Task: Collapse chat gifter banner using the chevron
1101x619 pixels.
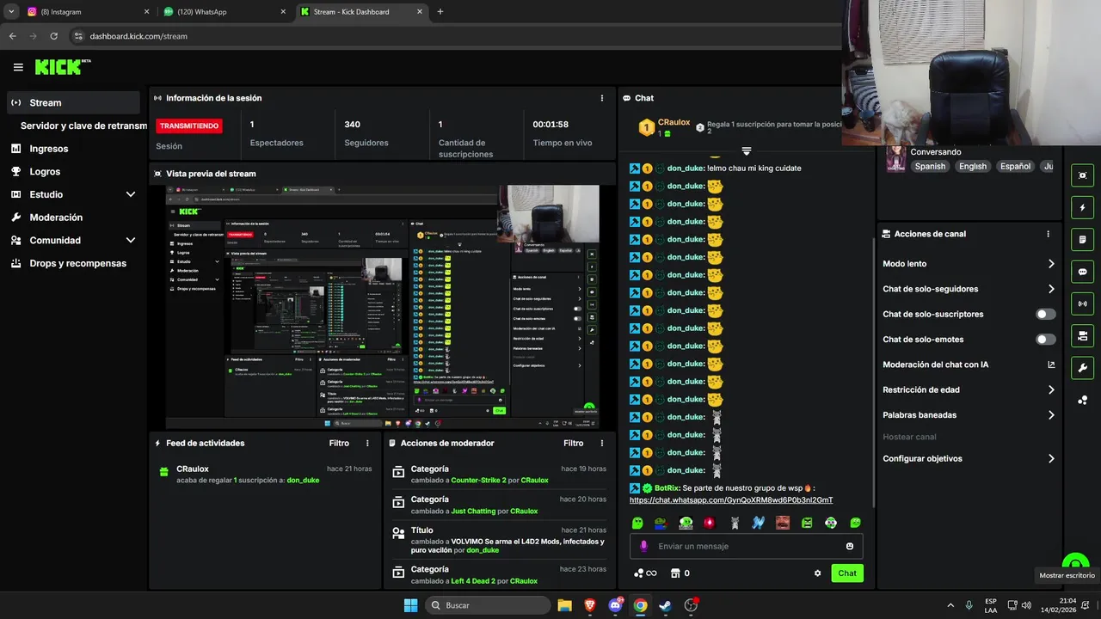Action: [x=747, y=151]
